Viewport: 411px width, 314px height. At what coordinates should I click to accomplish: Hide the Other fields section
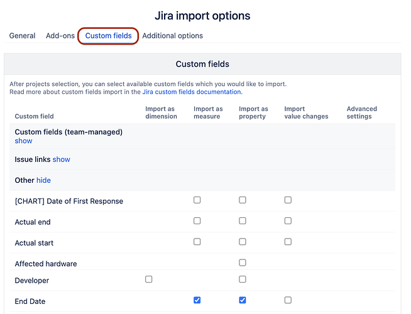(43, 180)
